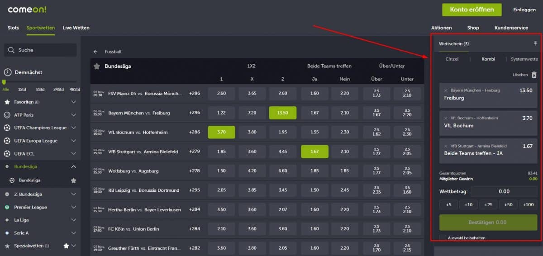The height and width of the screenshot is (256, 543).
Task: Click Einloggen link
Action: click(524, 9)
